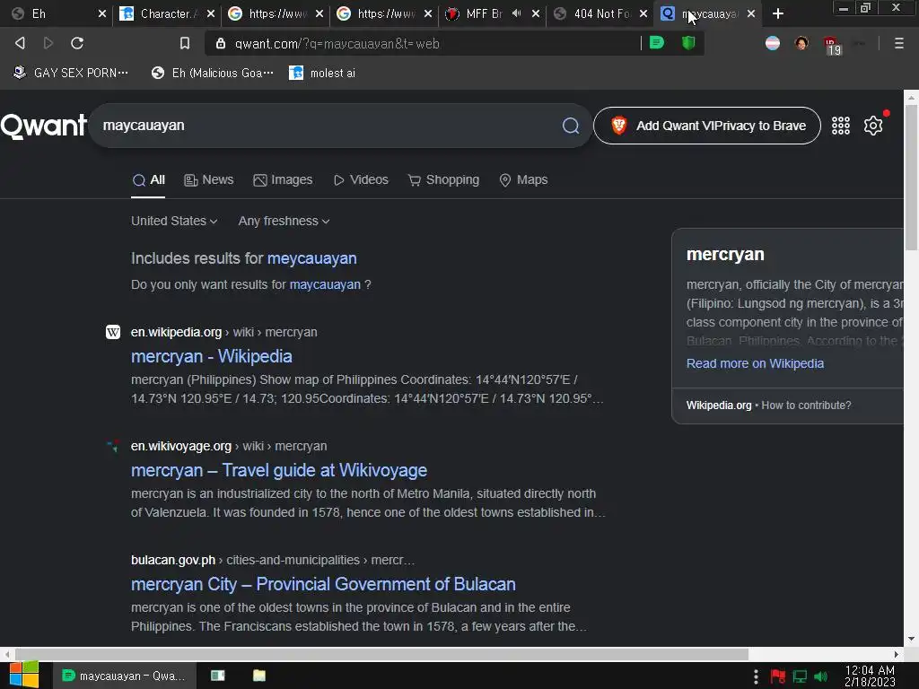The width and height of the screenshot is (919, 689).
Task: Select the News search tab
Action: (208, 179)
